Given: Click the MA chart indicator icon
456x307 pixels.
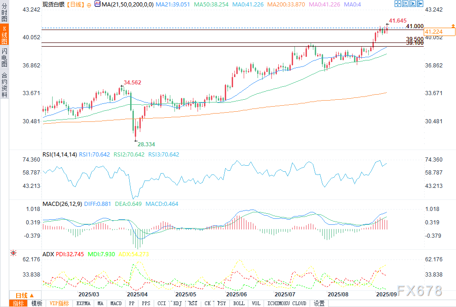Looking at the screenshot, I should (x=97, y=4).
